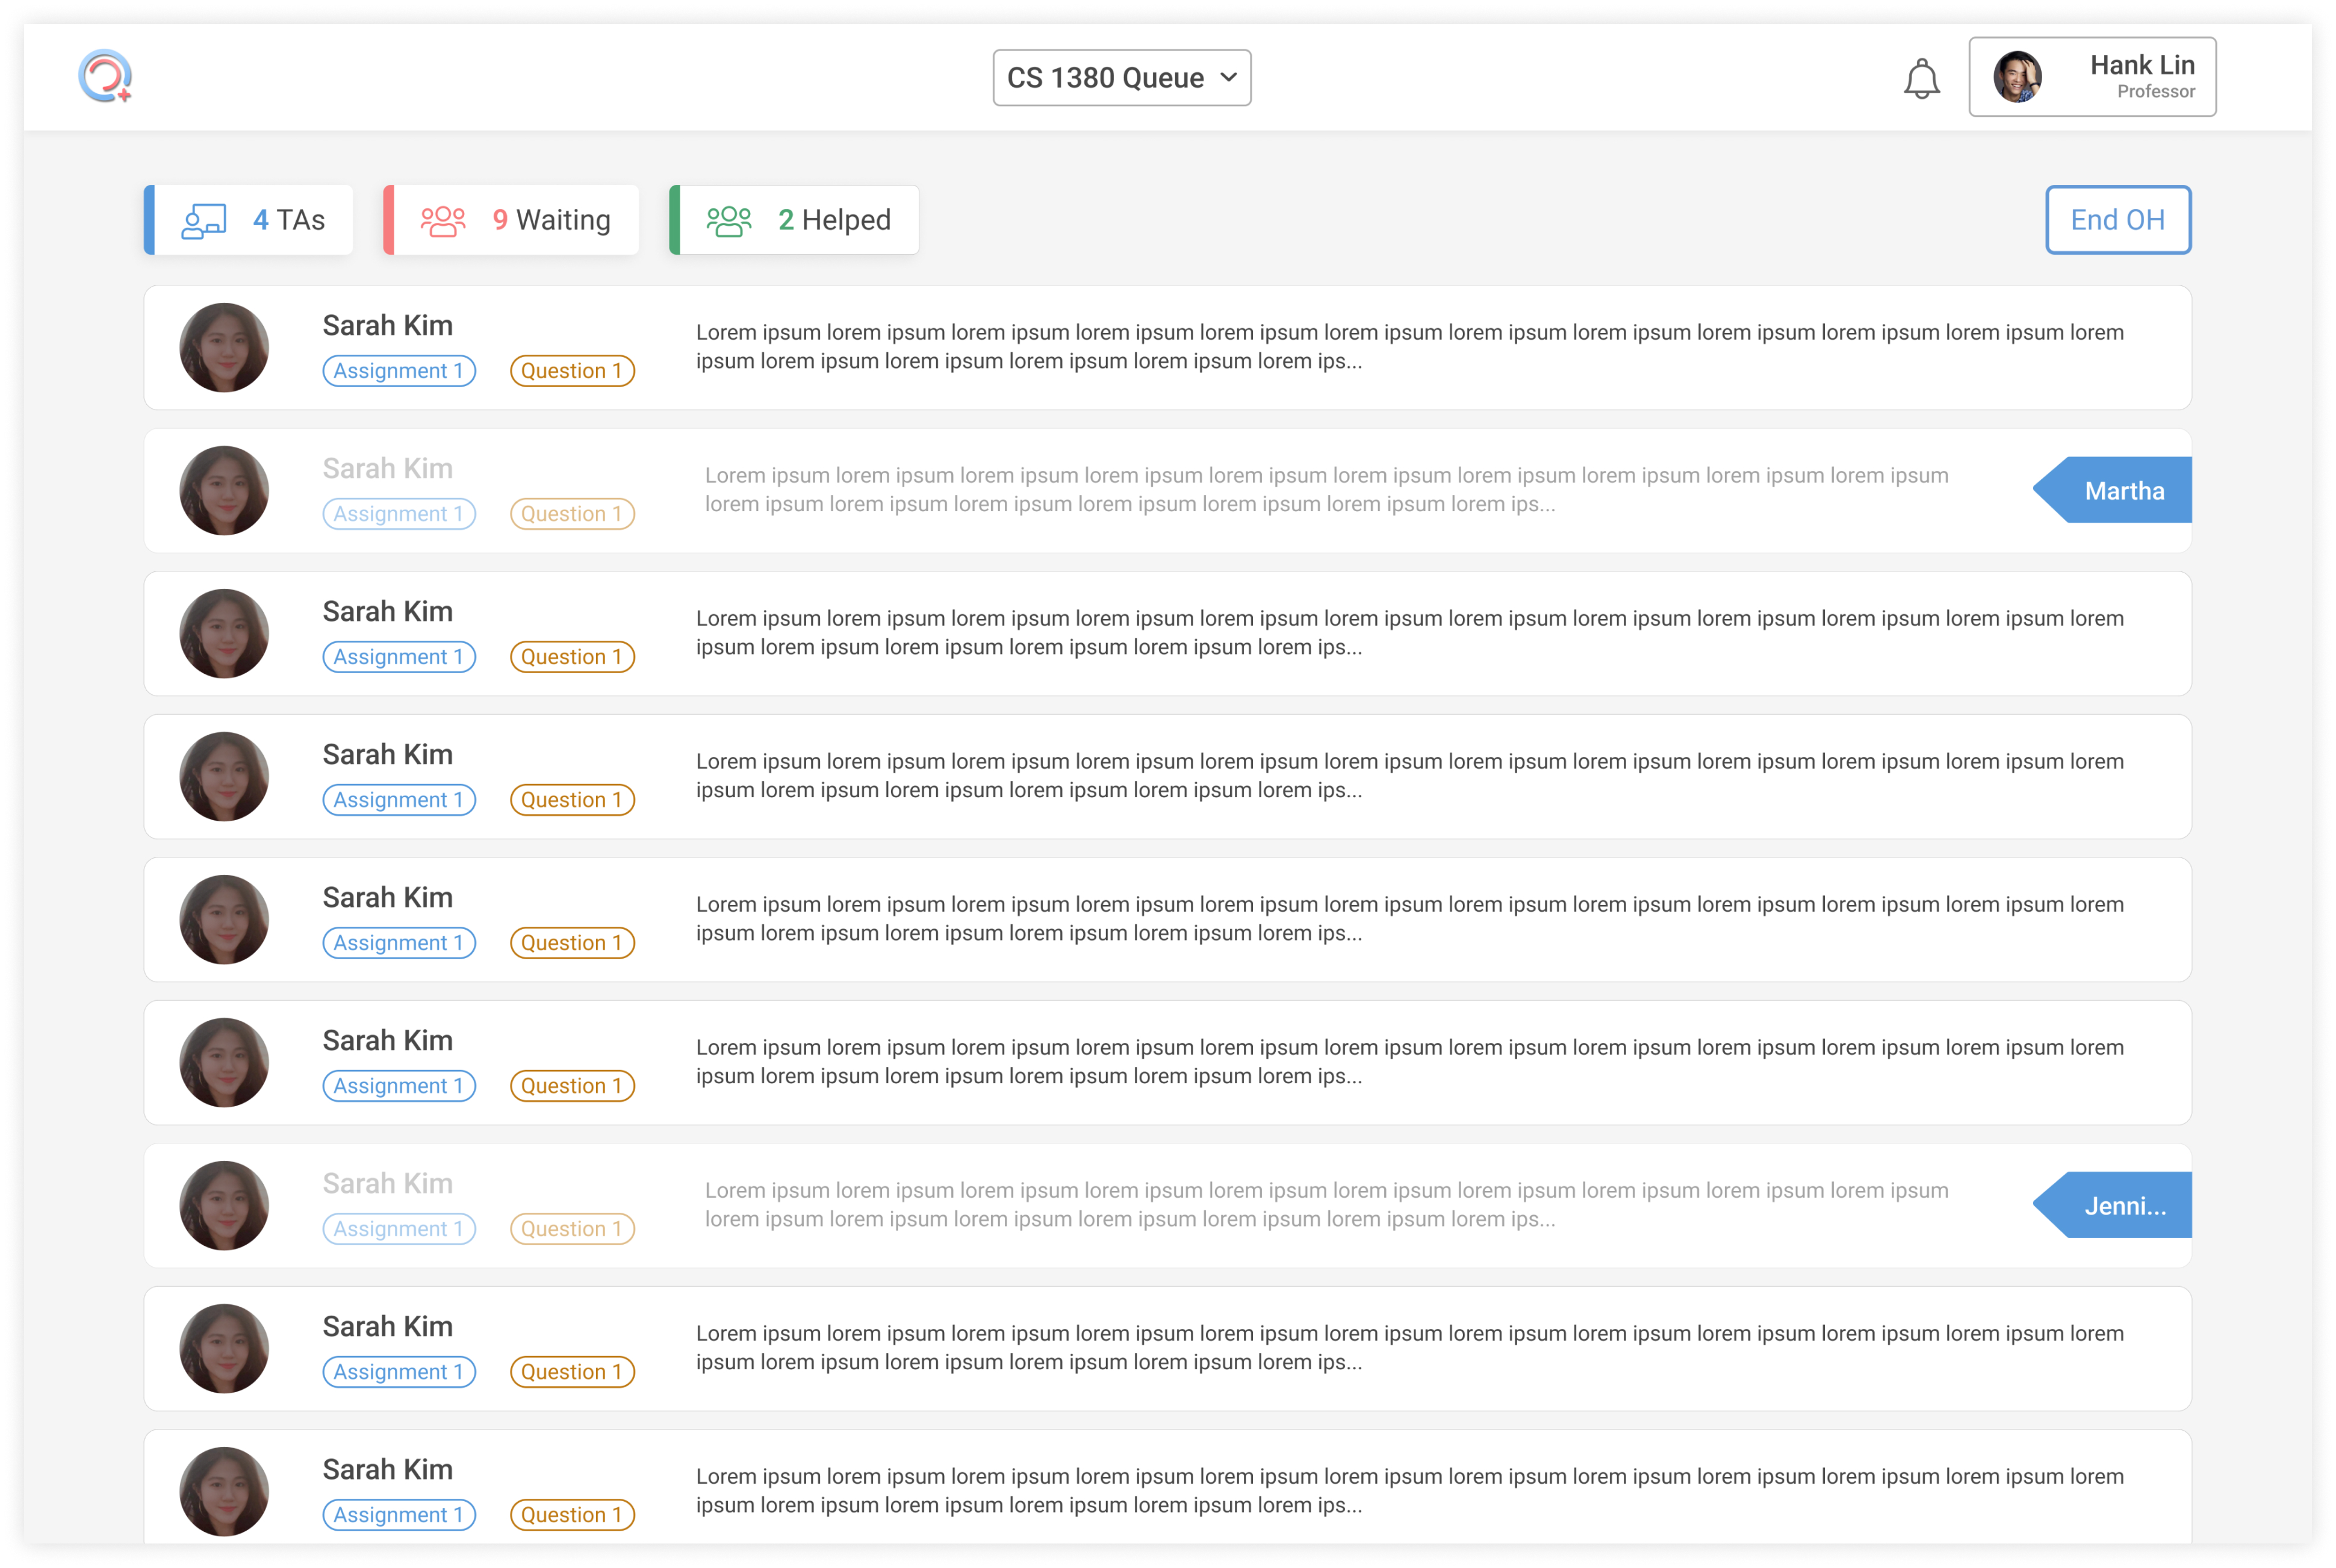Click the TA desk icon
This screenshot has height=1568, width=2336.
pyautogui.click(x=204, y=220)
